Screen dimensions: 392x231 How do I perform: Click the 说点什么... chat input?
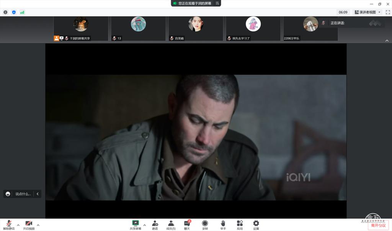pos(23,194)
